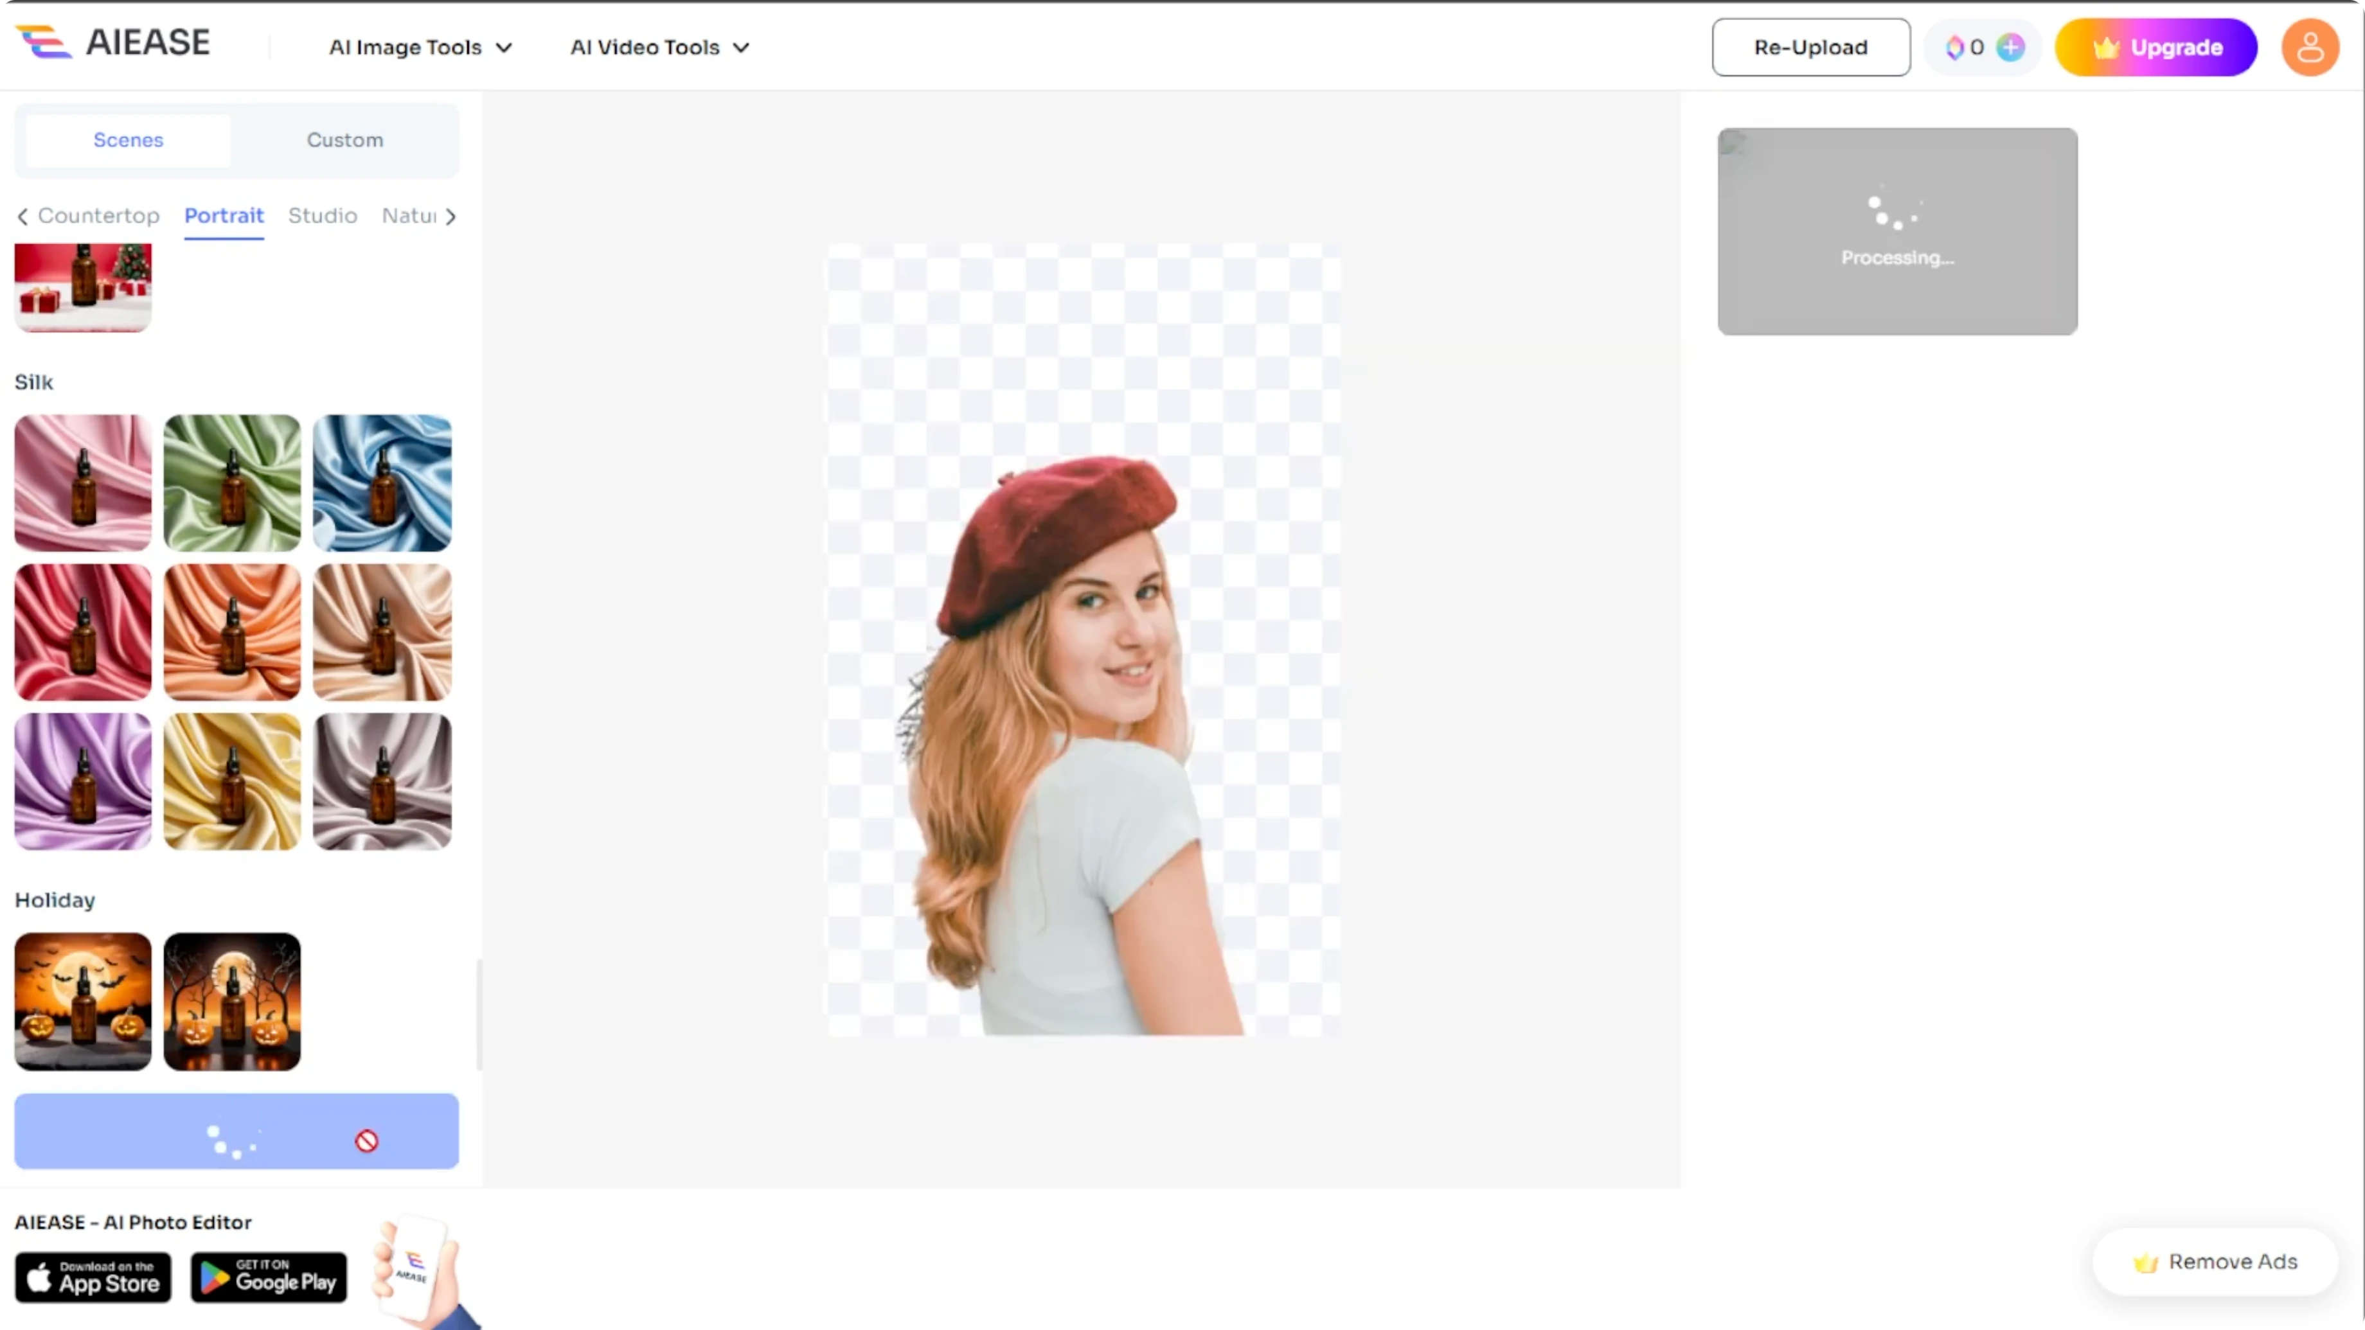Click the scenes panel scrollbar
This screenshot has height=1330, width=2365.
pos(478,1015)
